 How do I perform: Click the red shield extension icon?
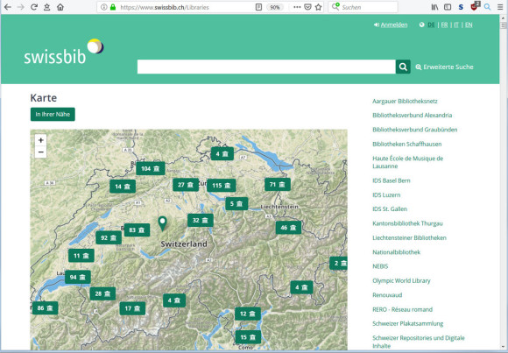(x=475, y=6)
